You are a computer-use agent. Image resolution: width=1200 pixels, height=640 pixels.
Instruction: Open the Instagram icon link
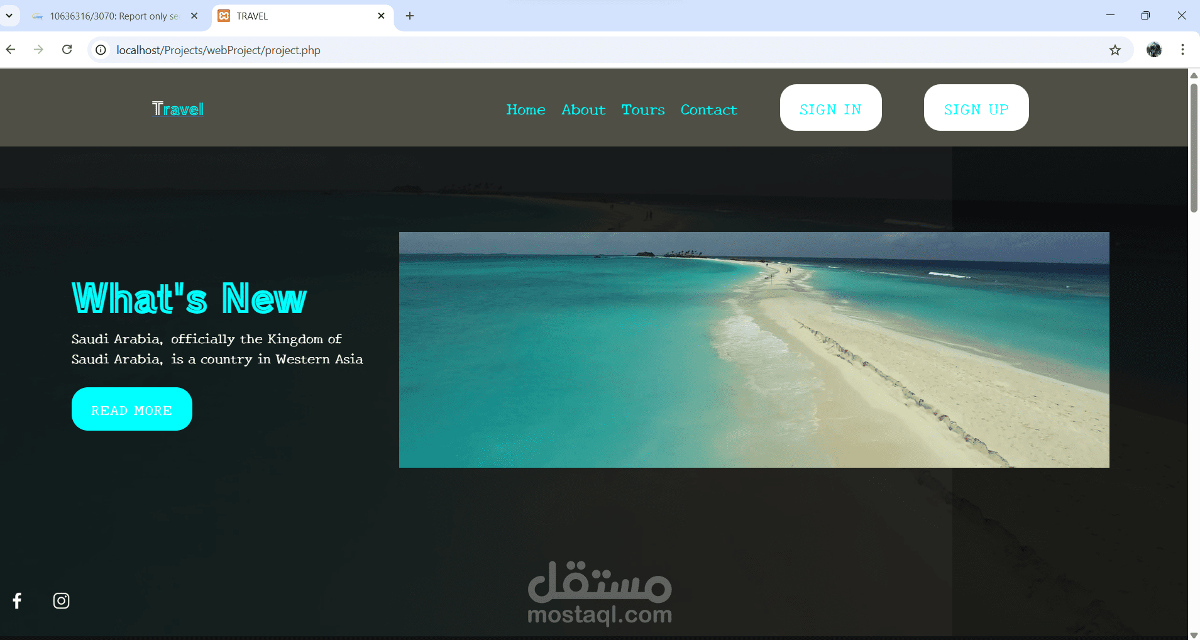pyautogui.click(x=61, y=601)
